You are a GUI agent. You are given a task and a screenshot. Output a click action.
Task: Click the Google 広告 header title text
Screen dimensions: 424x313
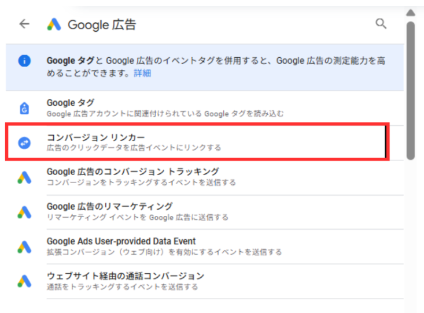click(102, 25)
